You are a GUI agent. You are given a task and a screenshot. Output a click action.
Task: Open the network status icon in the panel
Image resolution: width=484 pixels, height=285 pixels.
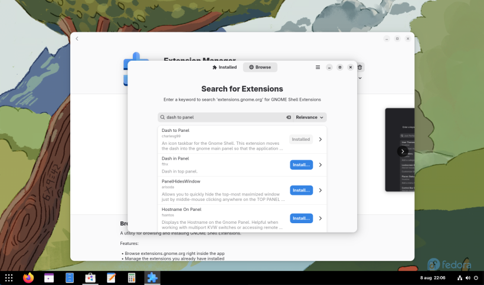(x=460, y=278)
